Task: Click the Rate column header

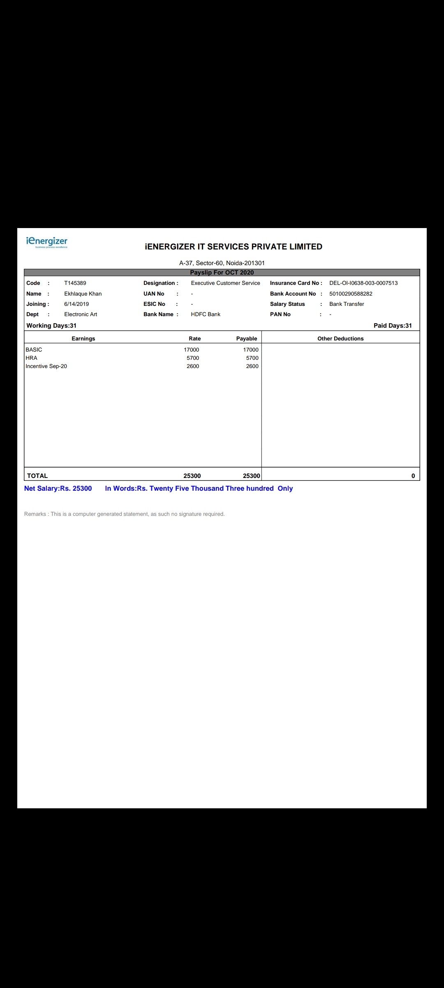Action: [195, 339]
